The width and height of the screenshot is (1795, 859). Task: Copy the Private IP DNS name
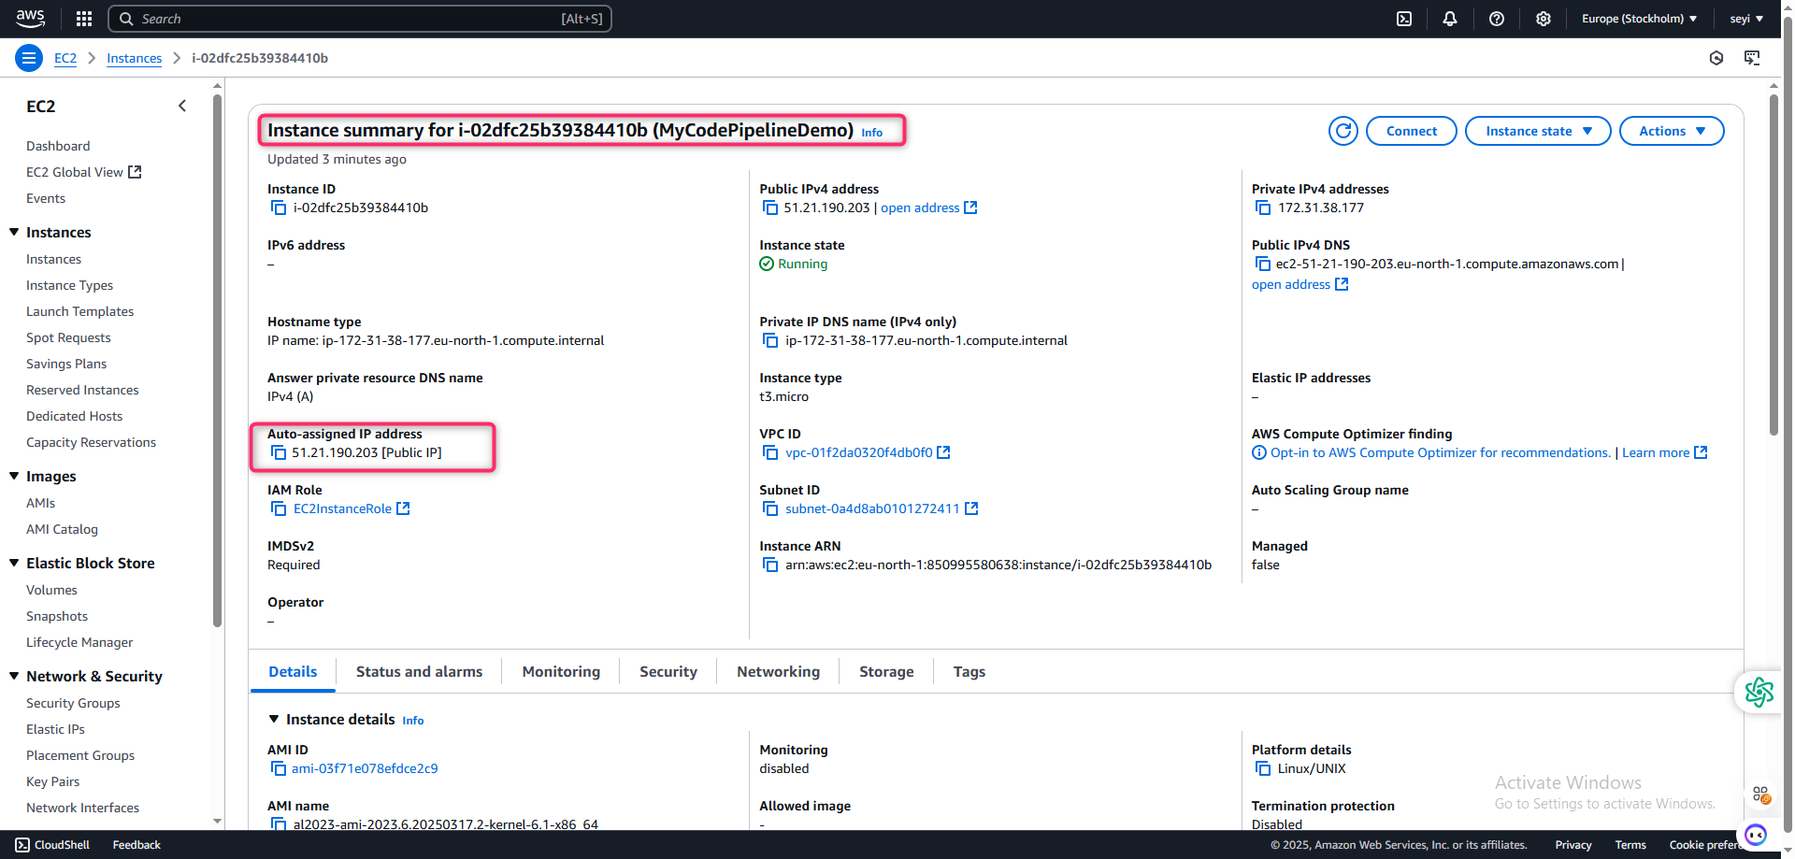click(x=770, y=340)
